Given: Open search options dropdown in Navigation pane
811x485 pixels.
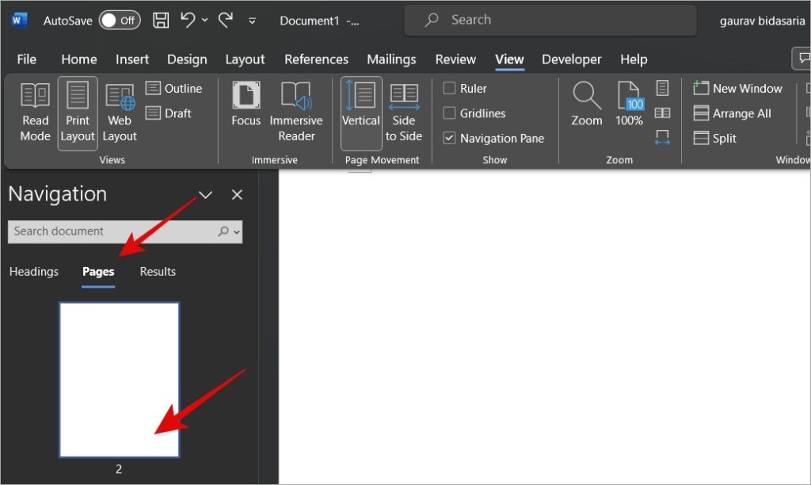Looking at the screenshot, I should [x=237, y=232].
